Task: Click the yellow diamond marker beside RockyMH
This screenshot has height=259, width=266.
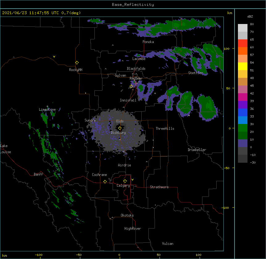Action: (x=77, y=63)
